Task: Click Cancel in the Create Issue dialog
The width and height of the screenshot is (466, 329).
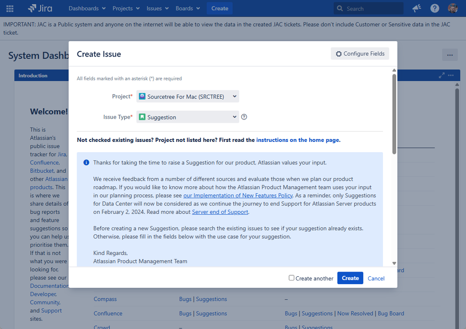Action: coord(376,278)
